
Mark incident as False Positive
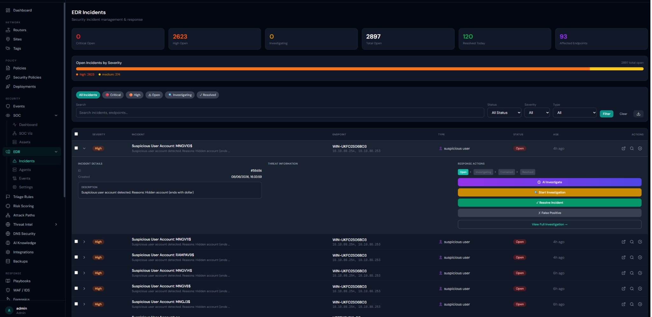click(x=549, y=213)
